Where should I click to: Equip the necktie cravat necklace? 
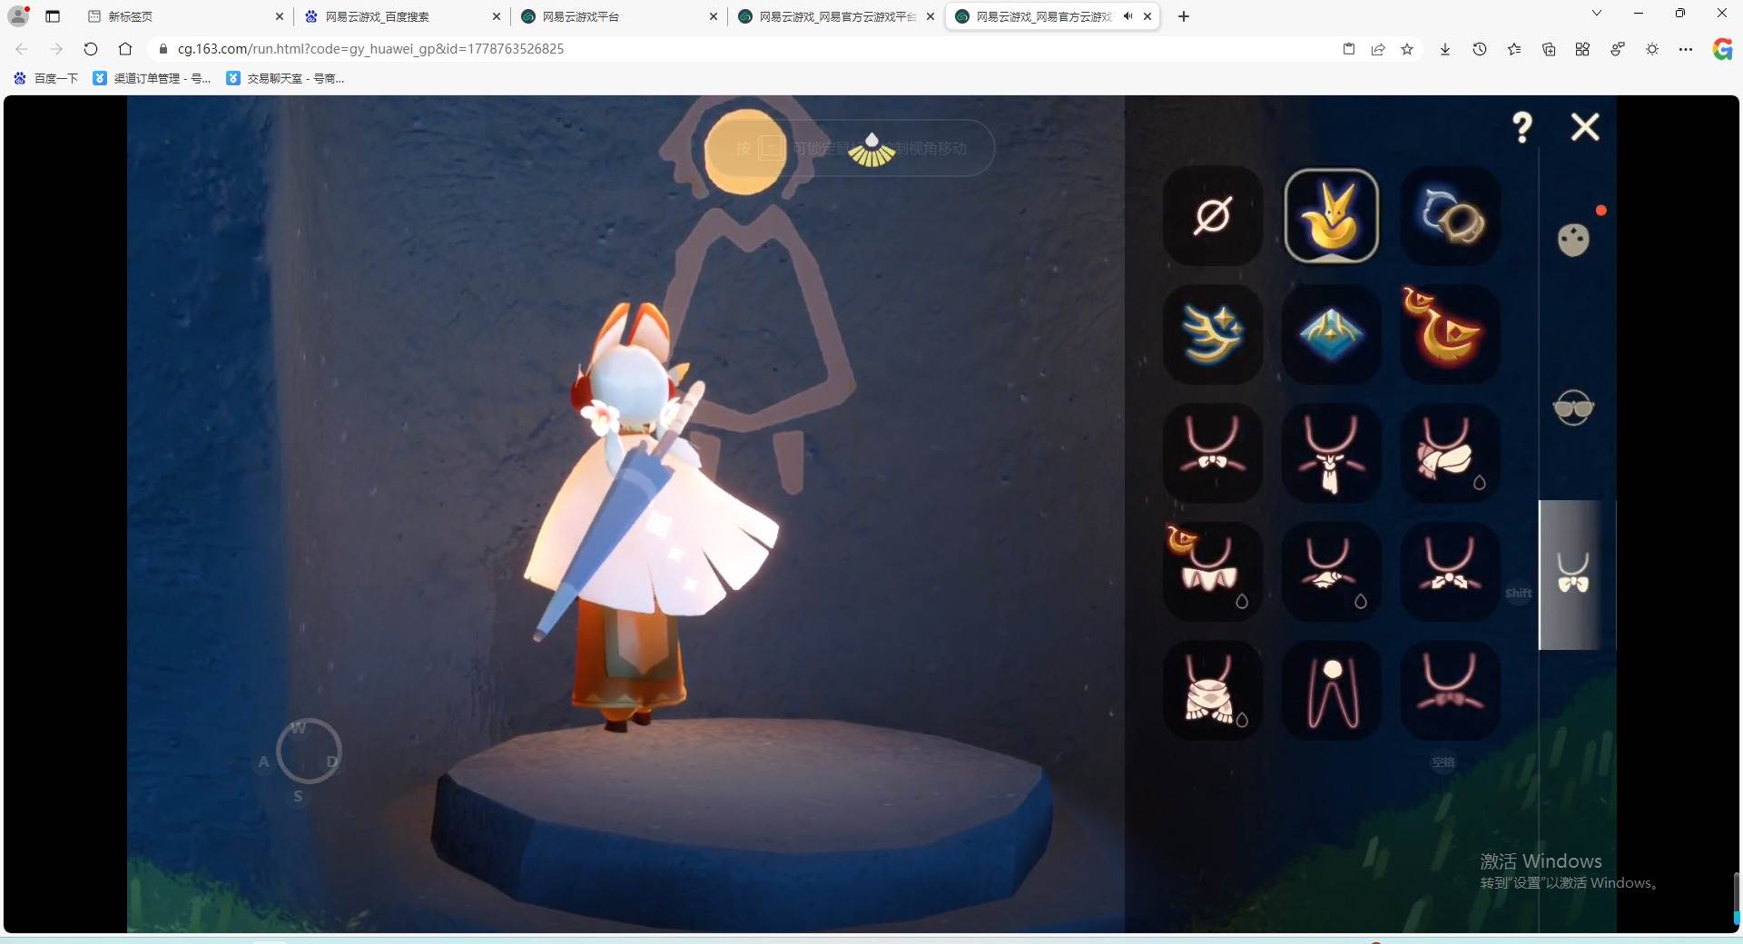[1332, 453]
